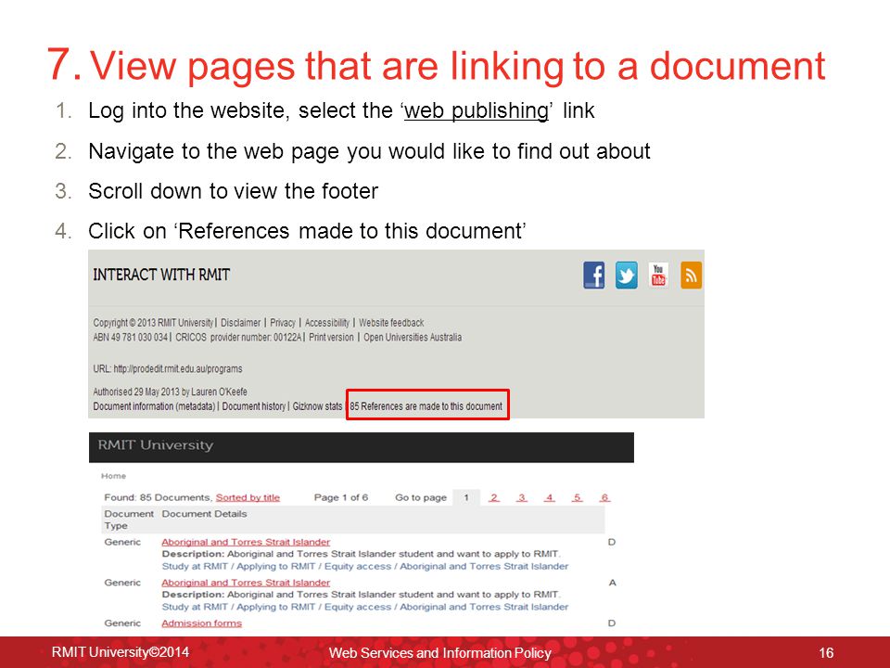Click the 'Document Type' column header

pos(129,520)
